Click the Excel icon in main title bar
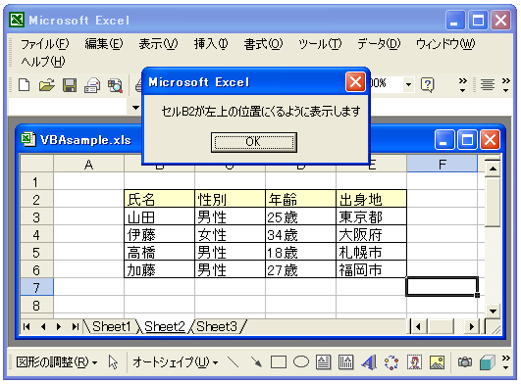This screenshot has width=521, height=384. tap(17, 20)
